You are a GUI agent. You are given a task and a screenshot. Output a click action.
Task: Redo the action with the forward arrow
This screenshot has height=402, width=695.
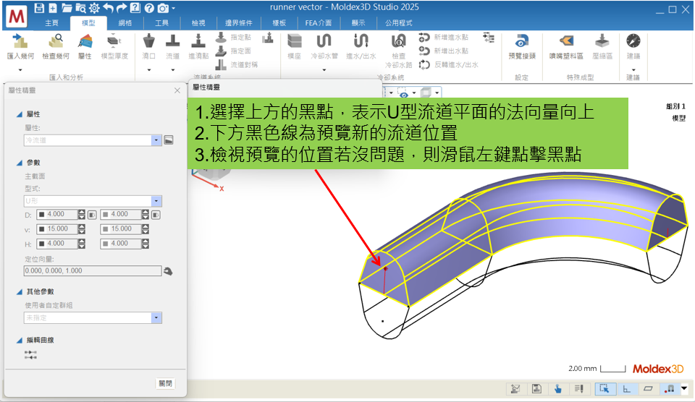coord(121,8)
